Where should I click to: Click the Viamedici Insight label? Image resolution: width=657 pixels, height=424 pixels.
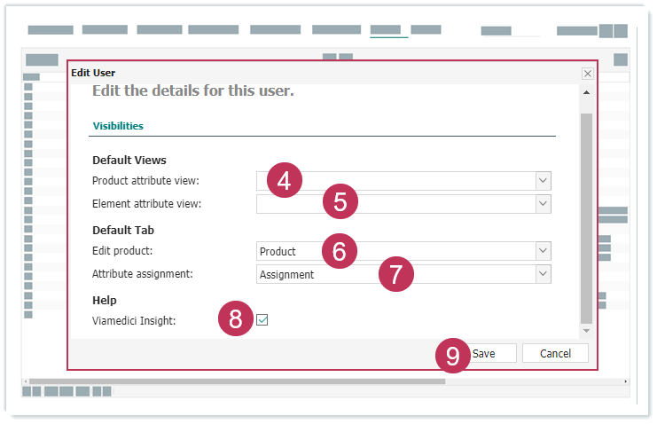tap(134, 321)
